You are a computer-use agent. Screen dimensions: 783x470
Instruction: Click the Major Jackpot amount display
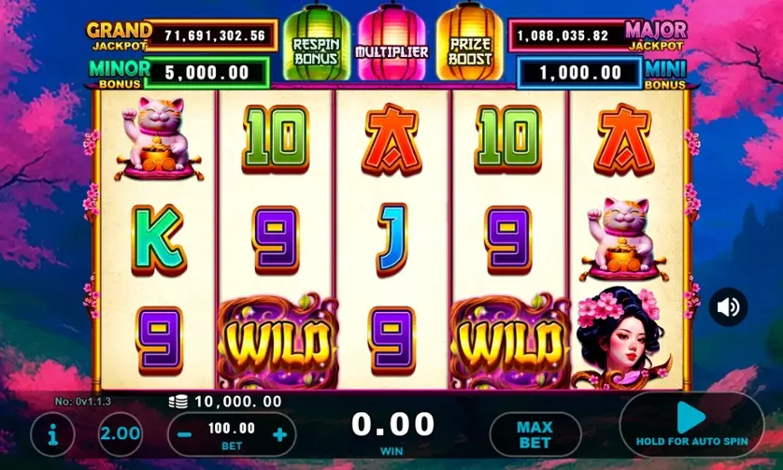567,36
